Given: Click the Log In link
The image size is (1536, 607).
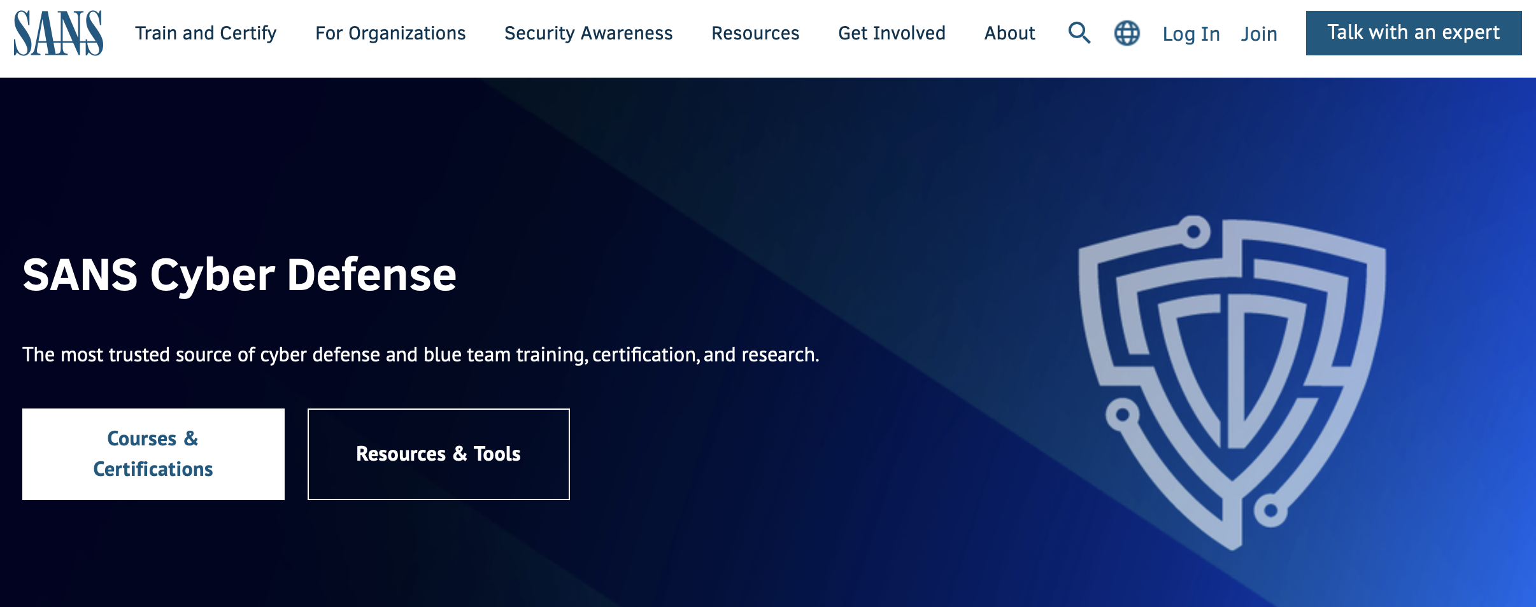Looking at the screenshot, I should click(1191, 34).
